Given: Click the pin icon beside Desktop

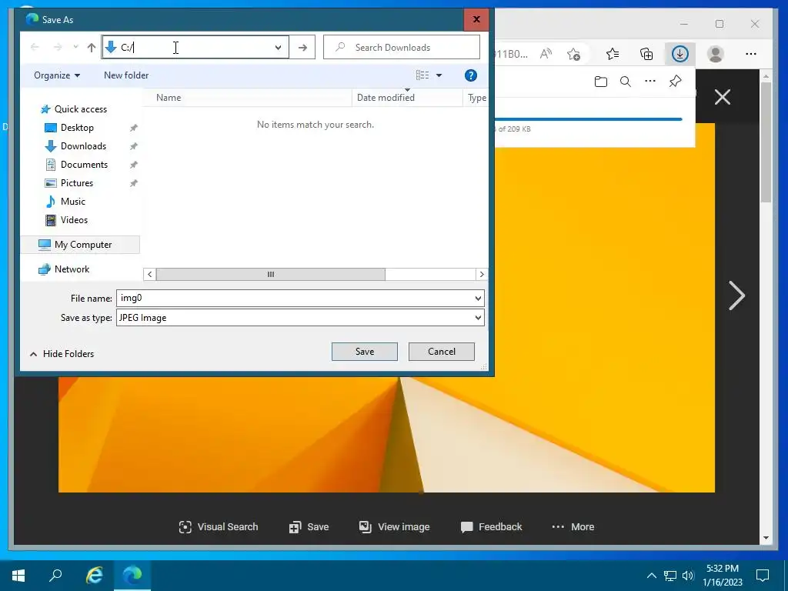Looking at the screenshot, I should [134, 128].
